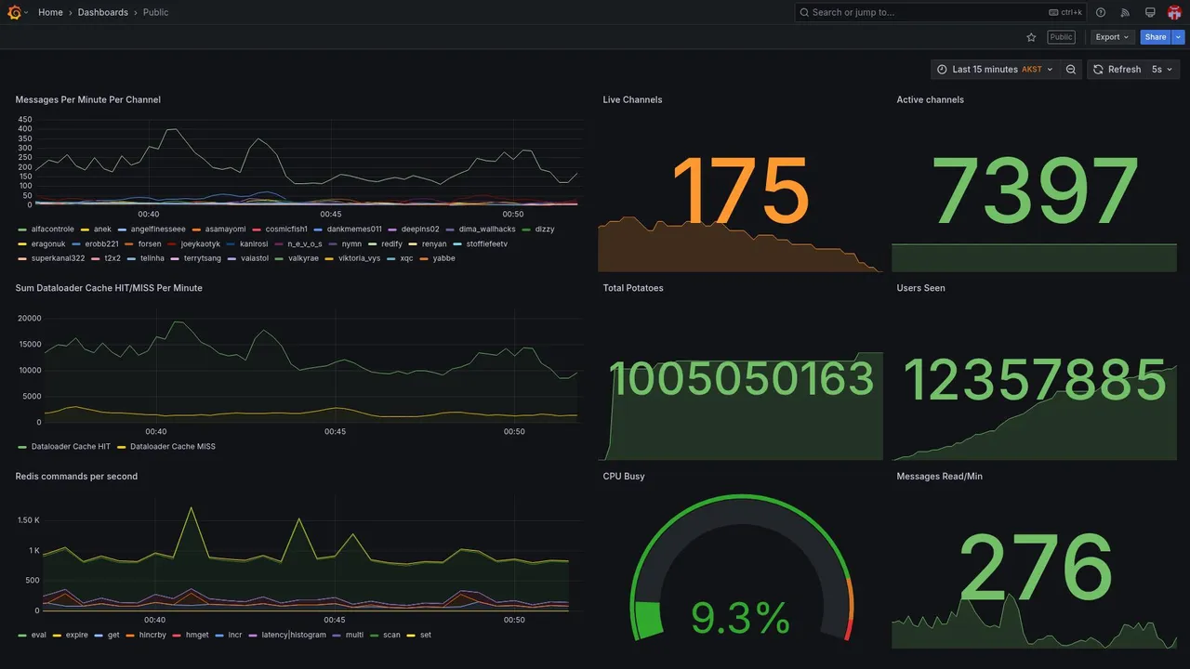The width and height of the screenshot is (1190, 669).
Task: Open Live Channels panel title
Action: [x=632, y=99]
